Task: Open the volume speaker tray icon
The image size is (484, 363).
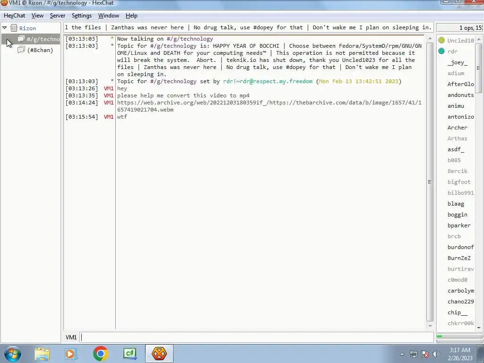Action: tap(436, 354)
